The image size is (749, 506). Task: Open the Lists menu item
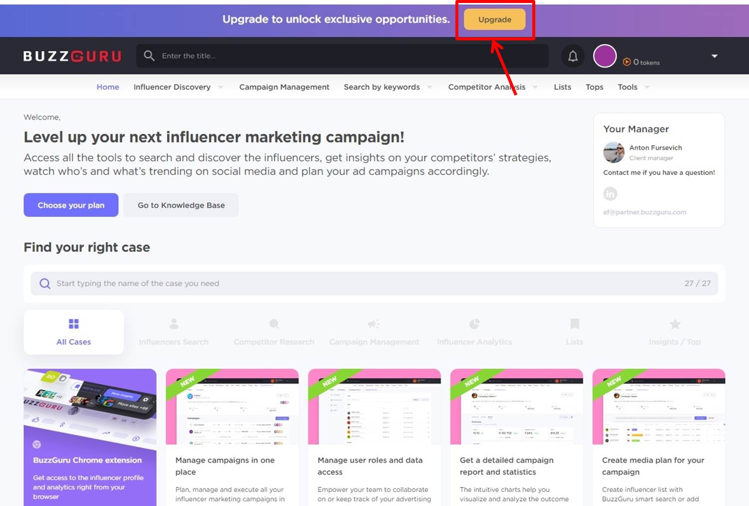tap(562, 87)
